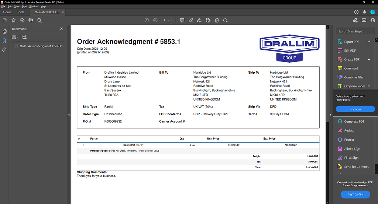The height and width of the screenshot is (204, 378).
Task: Collapse the left navigation pane arrow
Action: pyautogui.click(x=69, y=115)
